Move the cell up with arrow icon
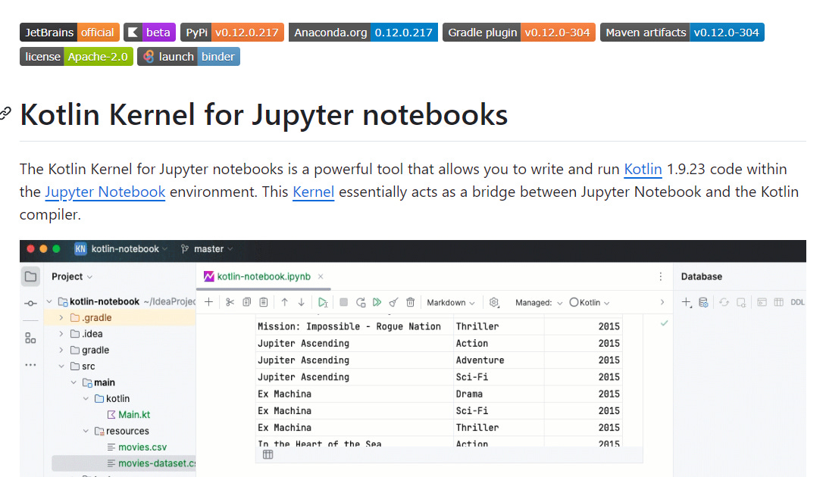The width and height of the screenshot is (826, 477). pos(284,302)
